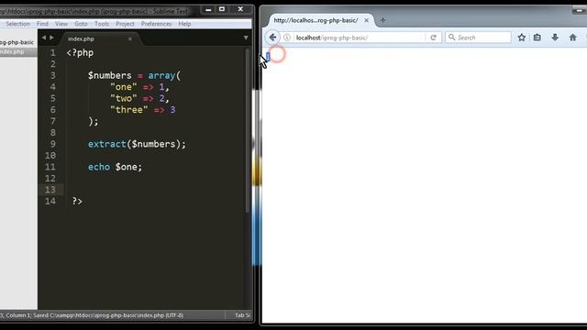Click echo keyword on line 11
The image size is (587, 330).
point(99,167)
